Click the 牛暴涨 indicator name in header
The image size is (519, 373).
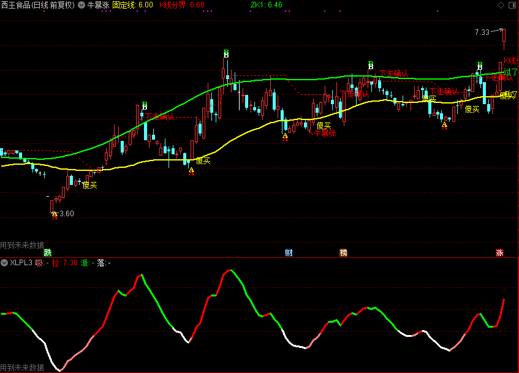point(98,5)
